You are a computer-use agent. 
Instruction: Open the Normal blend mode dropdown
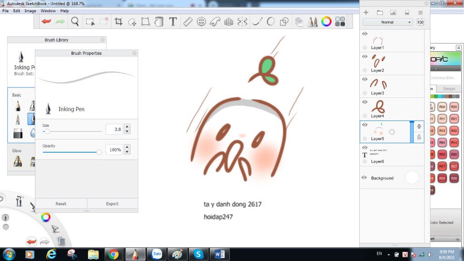pos(388,22)
